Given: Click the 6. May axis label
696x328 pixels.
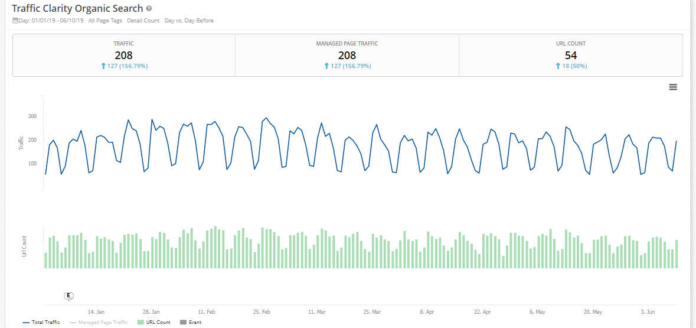Looking at the screenshot, I should point(538,312).
